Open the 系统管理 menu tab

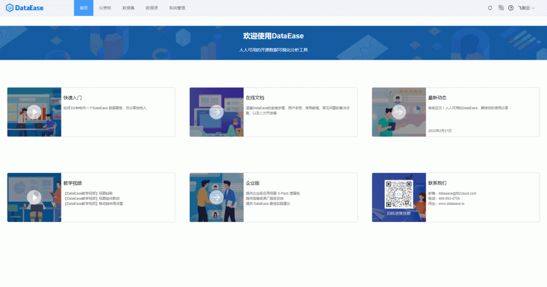[177, 7]
